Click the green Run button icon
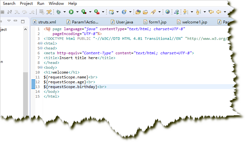Image resolution: width=245 pixels, height=142 pixels. pos(71,12)
